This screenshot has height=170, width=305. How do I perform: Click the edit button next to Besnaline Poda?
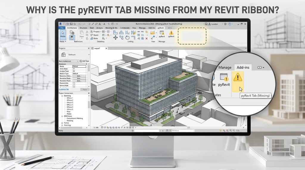(79, 78)
